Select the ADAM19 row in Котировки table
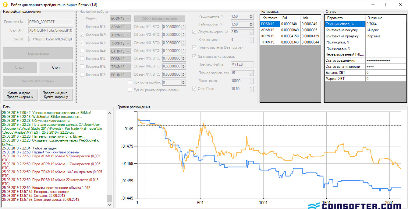This screenshot has height=209, width=408. point(290,30)
